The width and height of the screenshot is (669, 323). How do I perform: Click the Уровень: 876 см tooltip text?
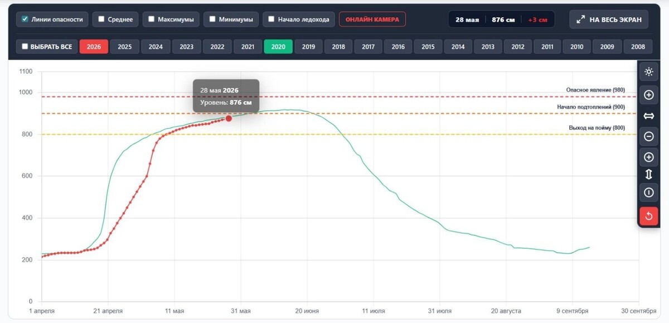[226, 103]
